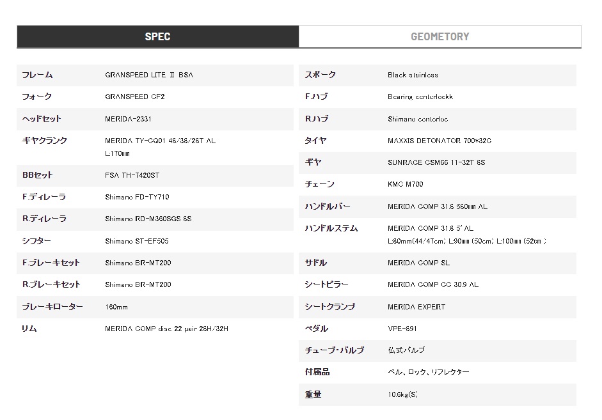Select the フレーム row label
Screen dimensions: 602x420
(37, 75)
